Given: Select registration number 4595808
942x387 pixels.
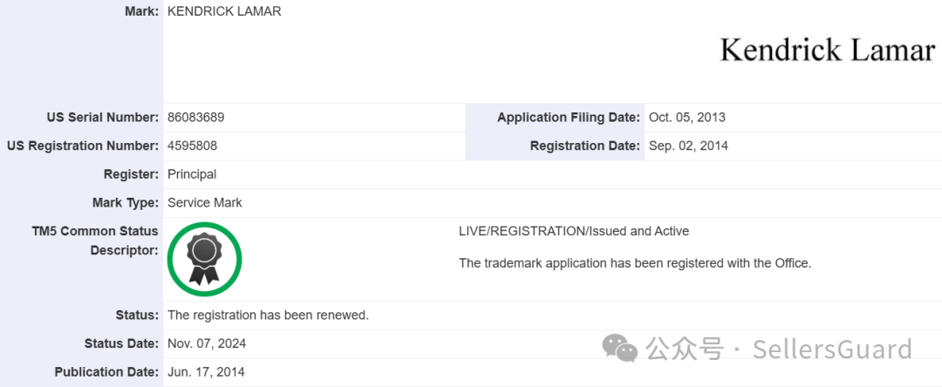Looking at the screenshot, I should tap(192, 146).
